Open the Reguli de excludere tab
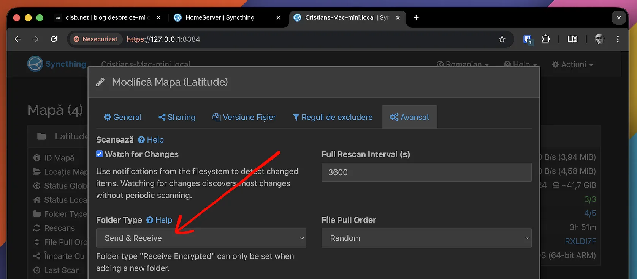637x279 pixels. coord(333,117)
